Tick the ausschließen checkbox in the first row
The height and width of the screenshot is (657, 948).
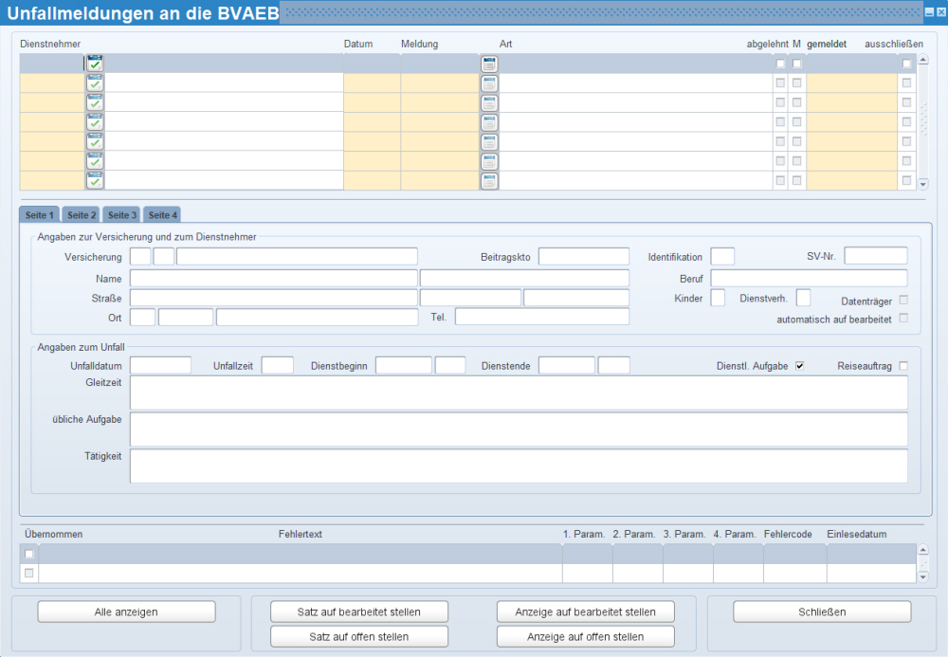(x=906, y=64)
